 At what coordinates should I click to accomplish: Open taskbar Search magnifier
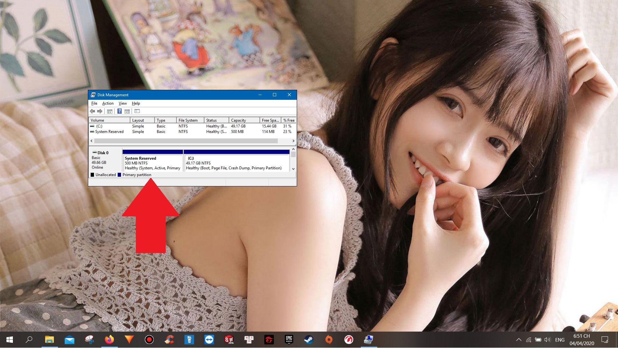pyautogui.click(x=29, y=340)
